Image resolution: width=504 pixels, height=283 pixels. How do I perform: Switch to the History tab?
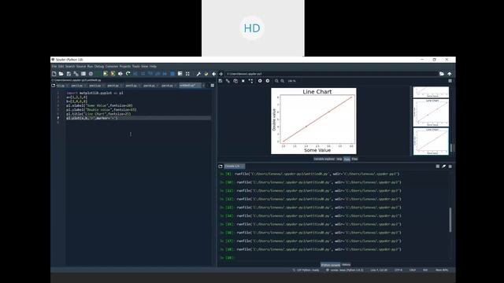[346, 265]
